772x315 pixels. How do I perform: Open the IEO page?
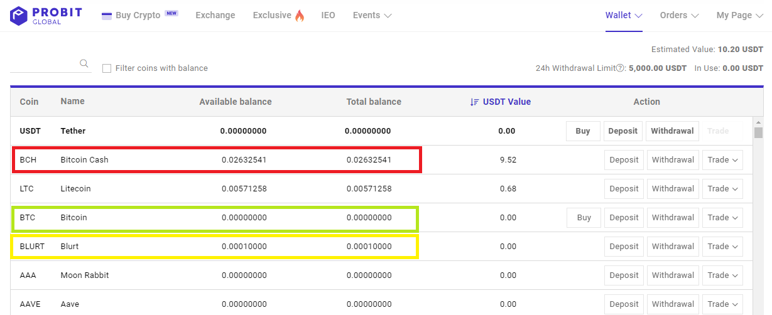tap(328, 16)
